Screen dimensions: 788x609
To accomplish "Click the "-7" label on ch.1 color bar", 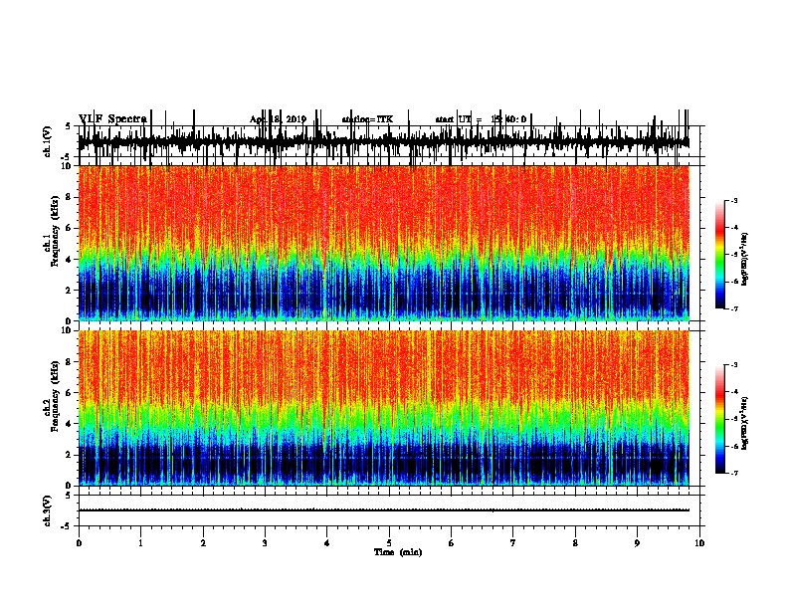I will [734, 308].
